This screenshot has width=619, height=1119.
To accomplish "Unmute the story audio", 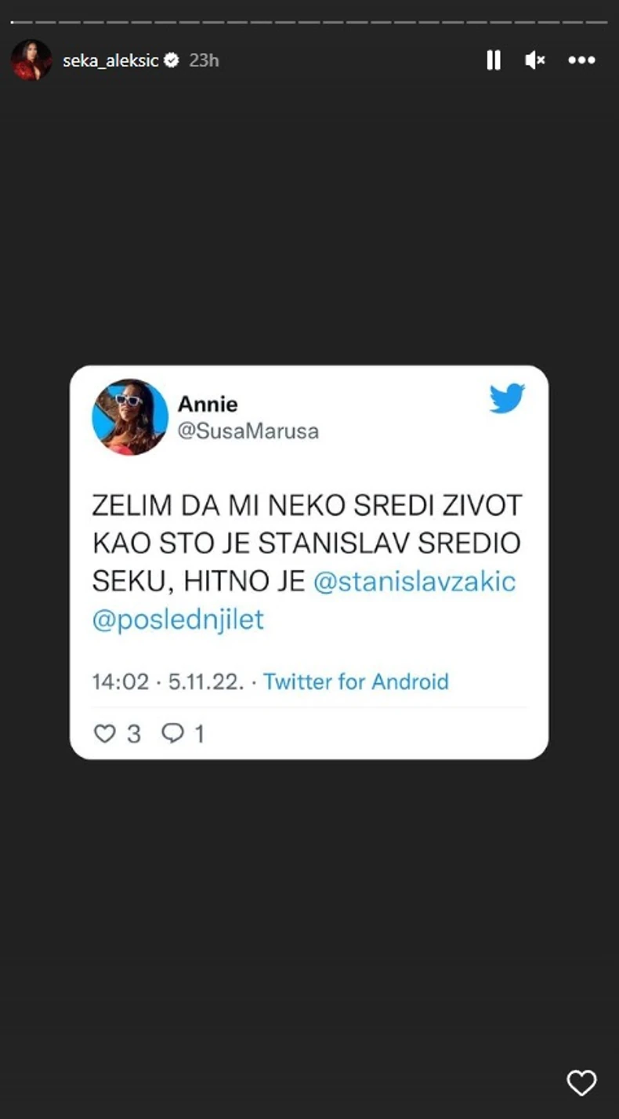I will point(535,60).
